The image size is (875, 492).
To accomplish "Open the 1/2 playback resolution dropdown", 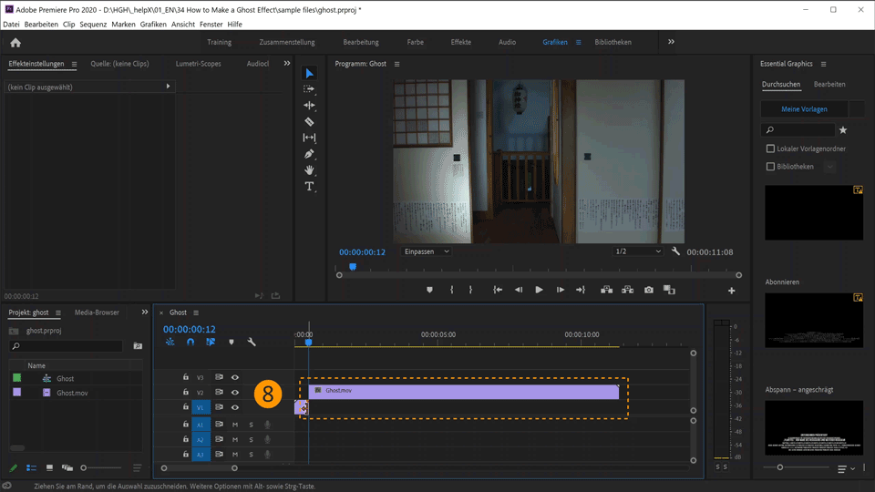I will [x=638, y=251].
